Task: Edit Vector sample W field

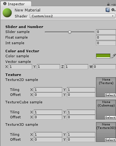Action: click(x=104, y=67)
